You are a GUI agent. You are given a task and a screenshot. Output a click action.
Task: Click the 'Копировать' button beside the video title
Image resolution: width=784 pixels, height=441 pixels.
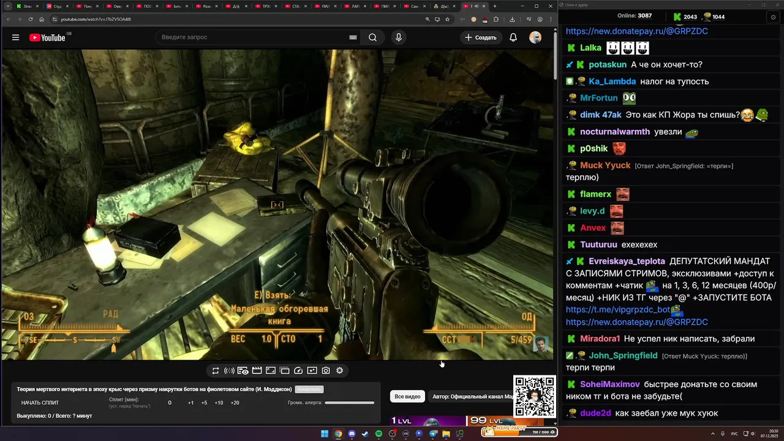click(x=309, y=389)
